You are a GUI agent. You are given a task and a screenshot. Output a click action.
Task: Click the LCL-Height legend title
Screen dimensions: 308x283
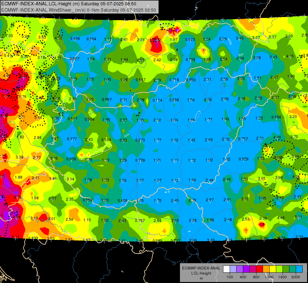coord(201,273)
